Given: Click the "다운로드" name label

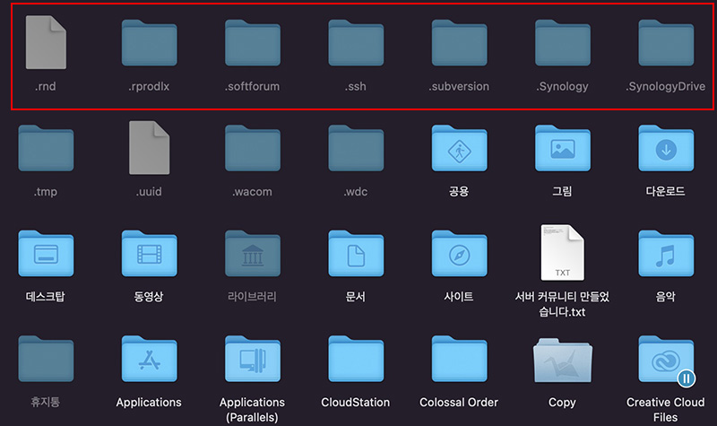Looking at the screenshot, I should pyautogui.click(x=666, y=191).
